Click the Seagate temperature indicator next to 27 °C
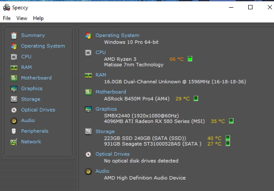This screenshot has width=274, height=191. point(228,144)
